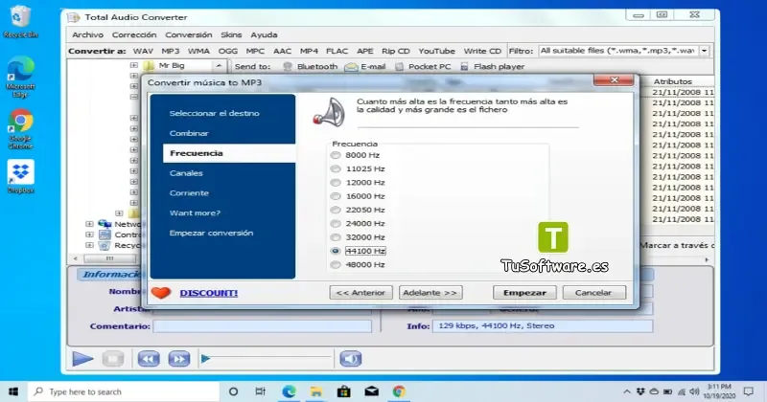Open Google Chrome desktop shortcut
The image size is (767, 402).
(x=20, y=129)
